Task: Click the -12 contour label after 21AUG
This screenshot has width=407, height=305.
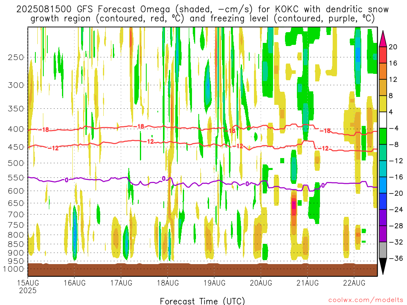Action: [323, 149]
